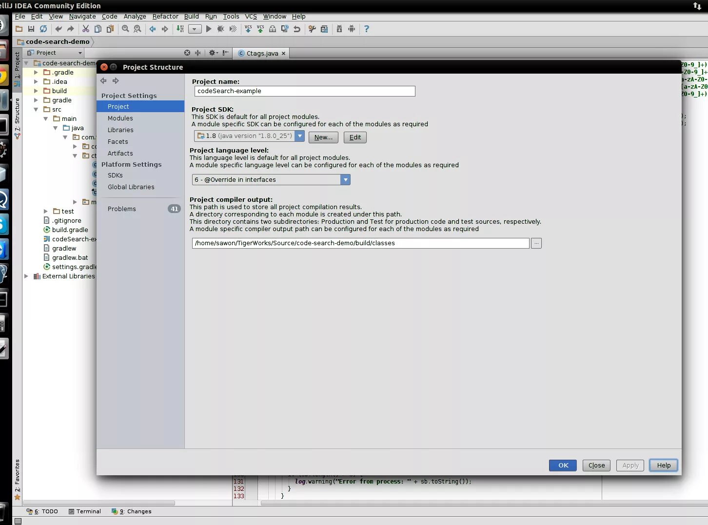Collapse the code-search-demo root node

coord(26,63)
